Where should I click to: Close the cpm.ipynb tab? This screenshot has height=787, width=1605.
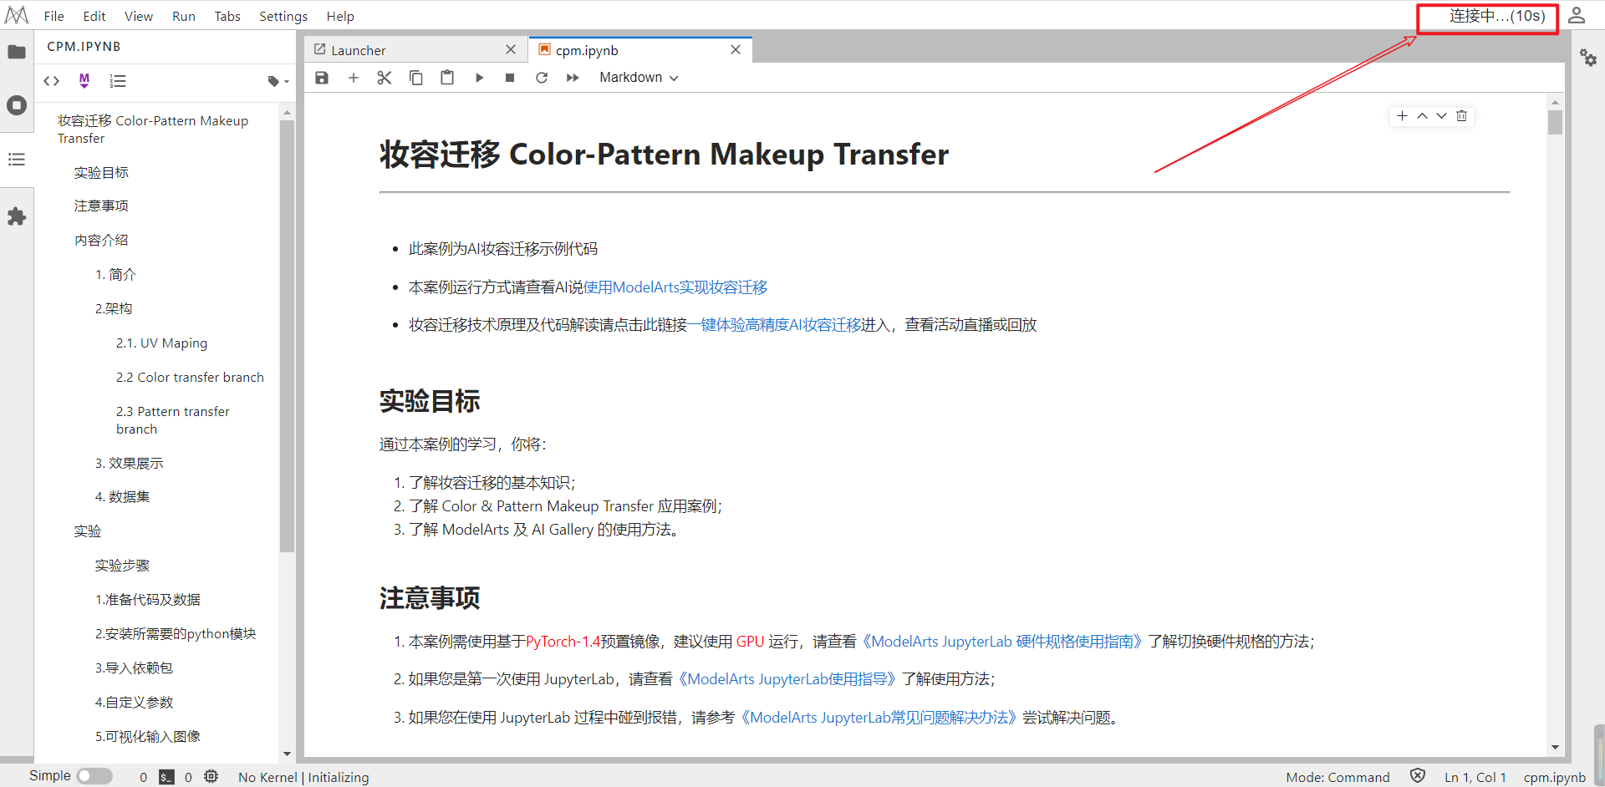coord(736,50)
